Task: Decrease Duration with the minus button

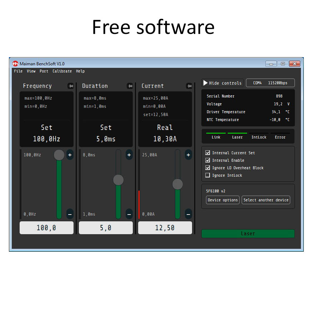Action: 129,214
